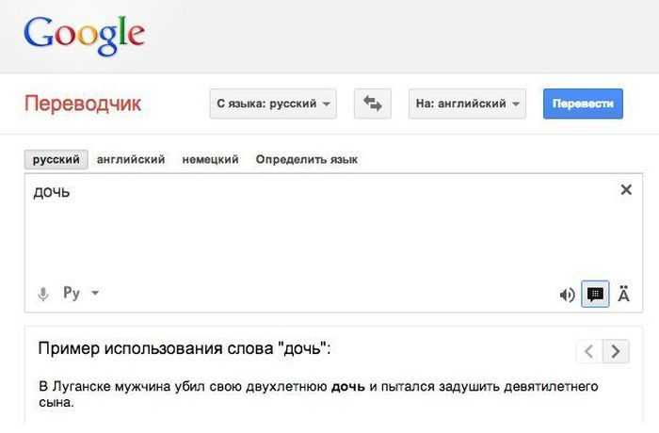Show next usage example
Viewport: 659px width, 433px height.
coord(616,351)
